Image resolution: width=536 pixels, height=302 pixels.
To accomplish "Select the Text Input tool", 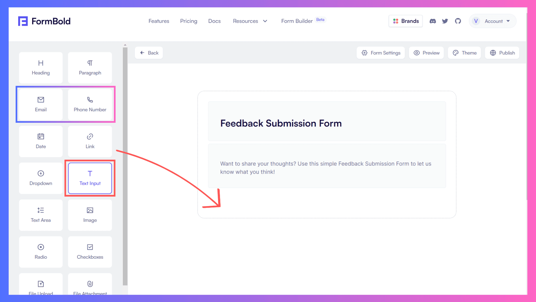I will [x=90, y=178].
